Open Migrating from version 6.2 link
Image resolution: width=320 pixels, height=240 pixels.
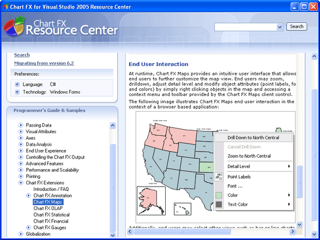[44, 63]
